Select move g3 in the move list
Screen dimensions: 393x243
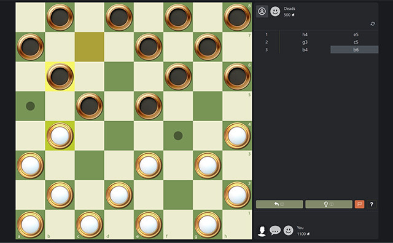click(x=305, y=42)
